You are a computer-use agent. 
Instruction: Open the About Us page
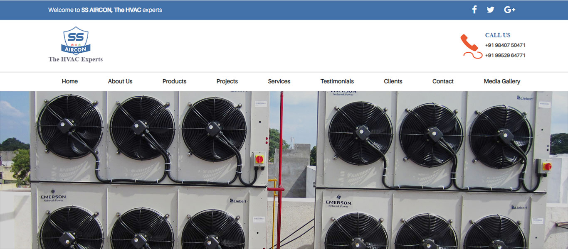coord(120,81)
